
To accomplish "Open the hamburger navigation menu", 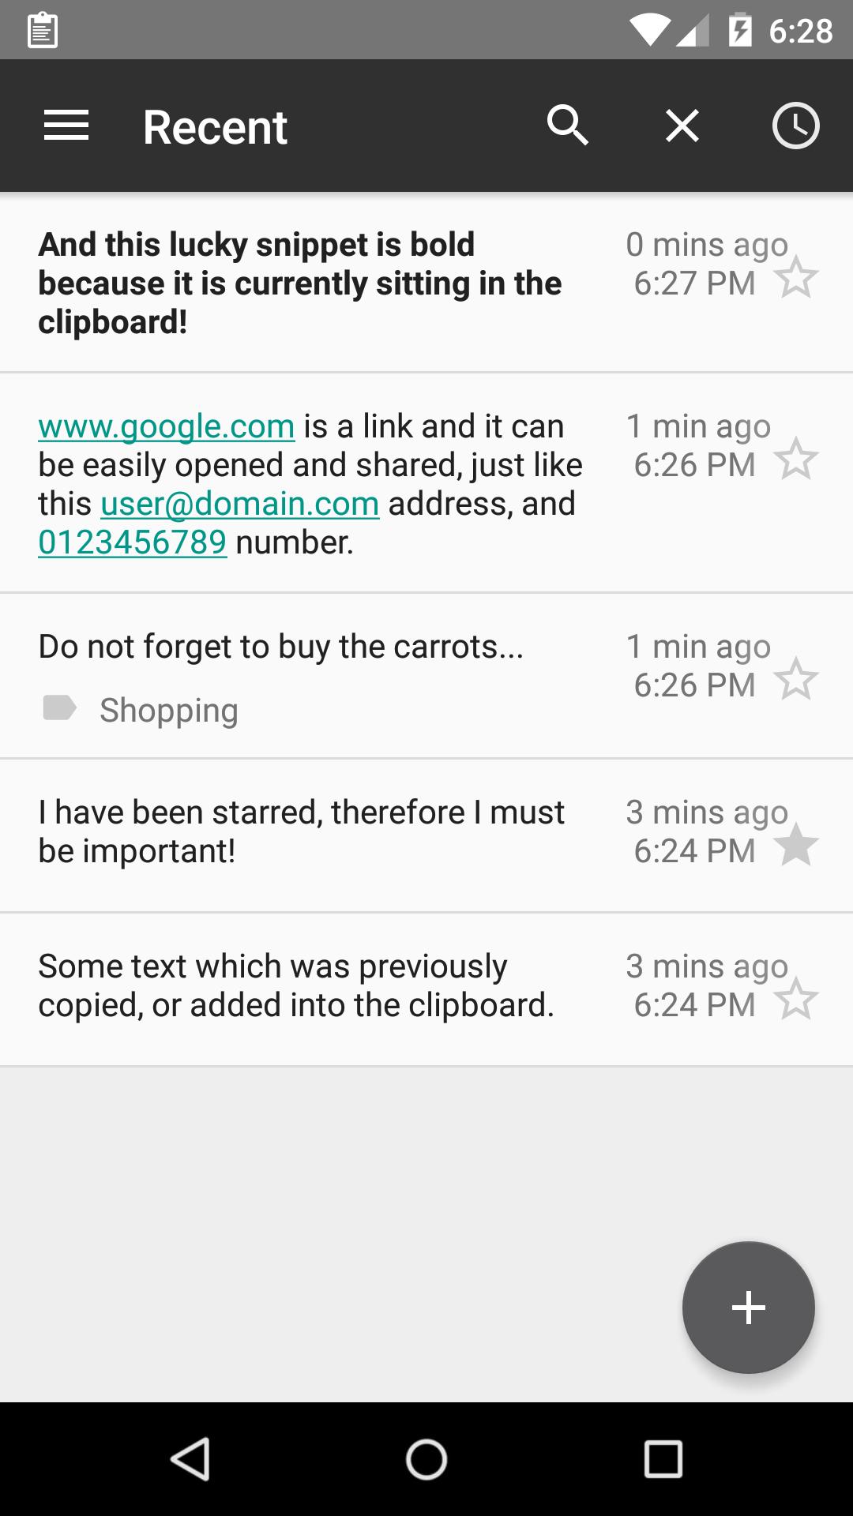I will click(x=66, y=126).
